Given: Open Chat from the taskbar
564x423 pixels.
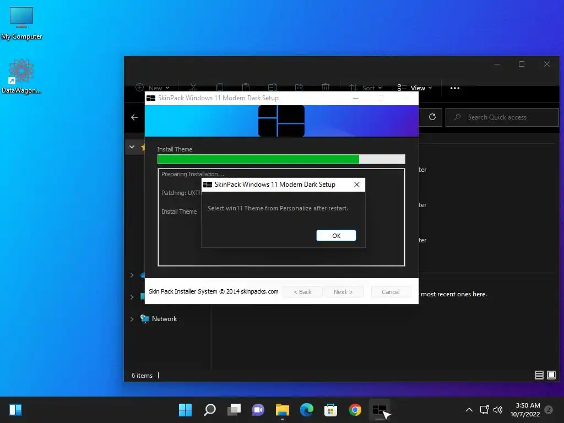Looking at the screenshot, I should tap(258, 410).
